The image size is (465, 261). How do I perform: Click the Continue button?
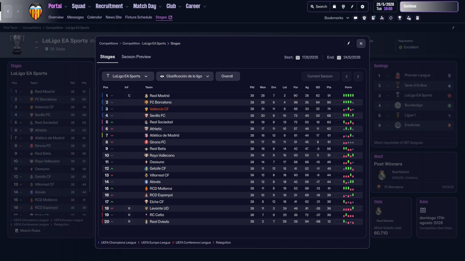429,7
